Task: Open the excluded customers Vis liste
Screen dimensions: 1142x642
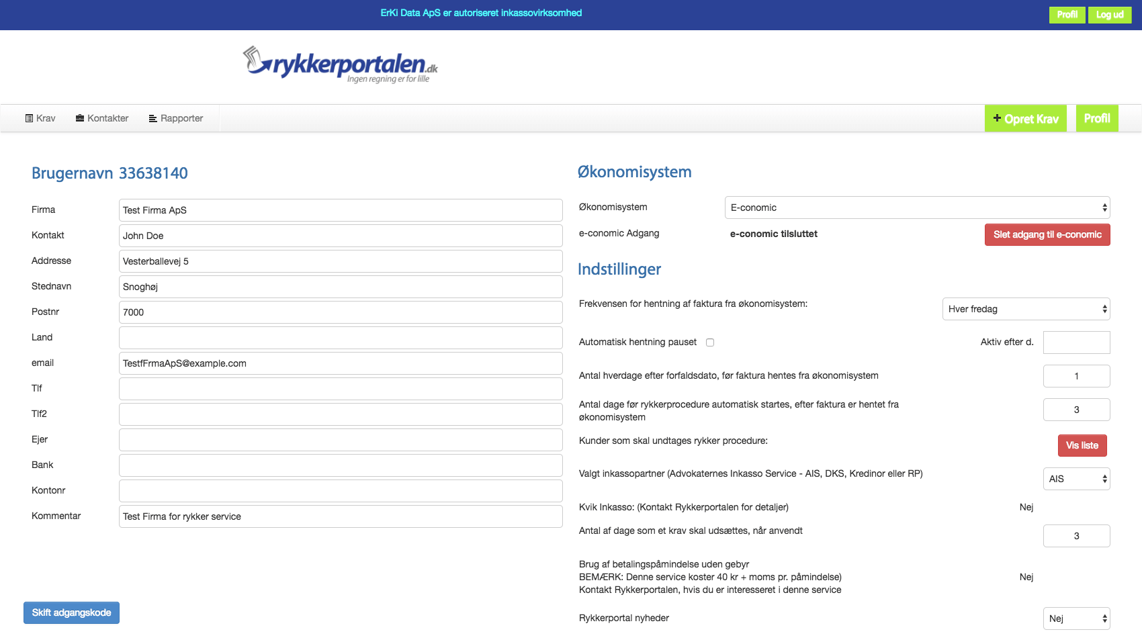Action: click(x=1082, y=445)
